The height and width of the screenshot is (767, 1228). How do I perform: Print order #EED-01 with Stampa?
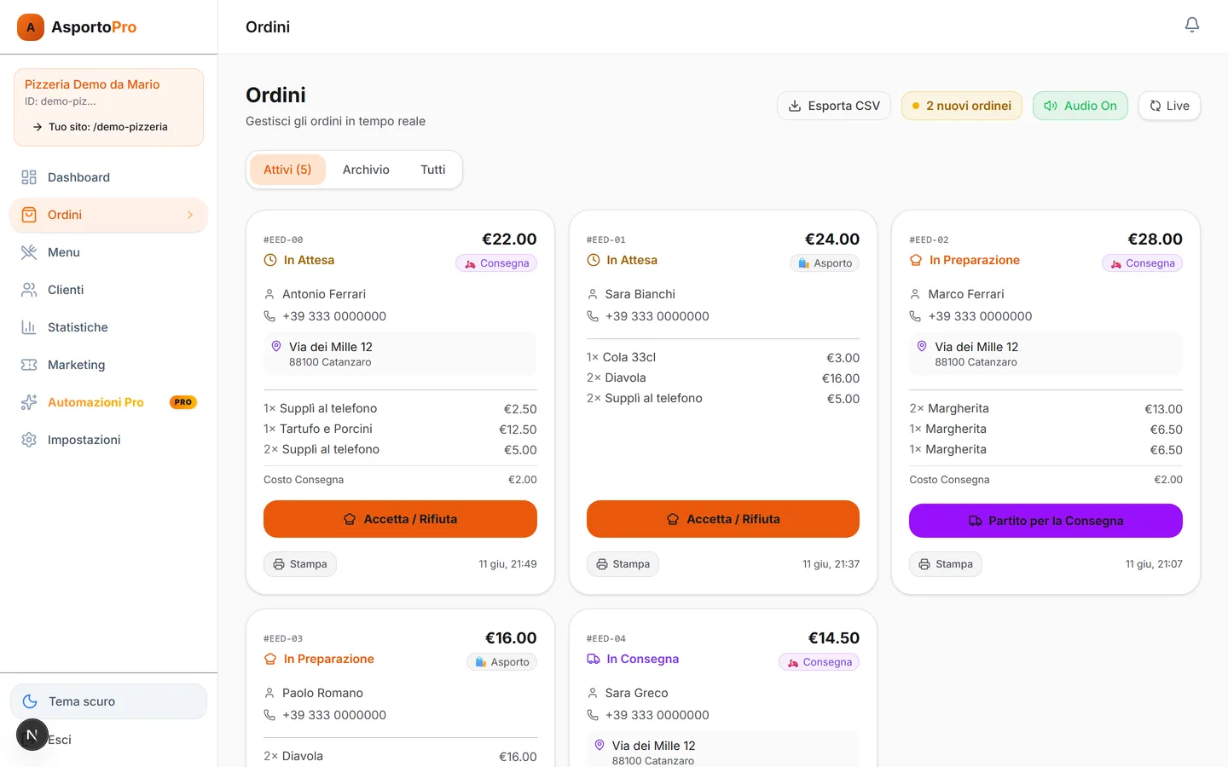click(x=623, y=564)
